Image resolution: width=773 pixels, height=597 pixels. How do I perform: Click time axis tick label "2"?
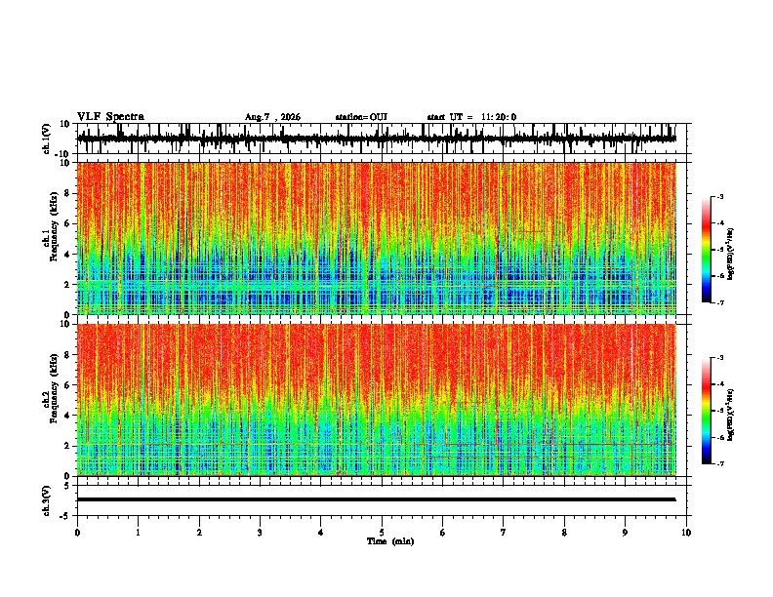coord(199,533)
